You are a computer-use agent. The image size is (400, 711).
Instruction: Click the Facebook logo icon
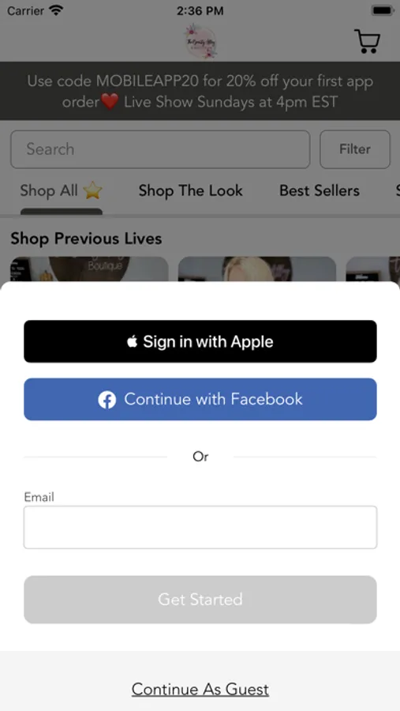click(107, 400)
